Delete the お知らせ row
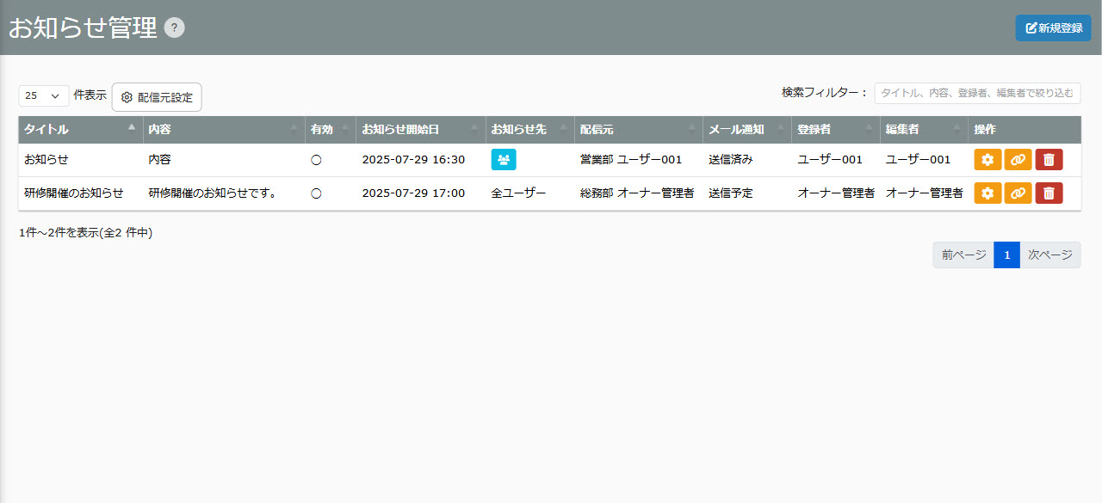1102x503 pixels. tap(1049, 160)
